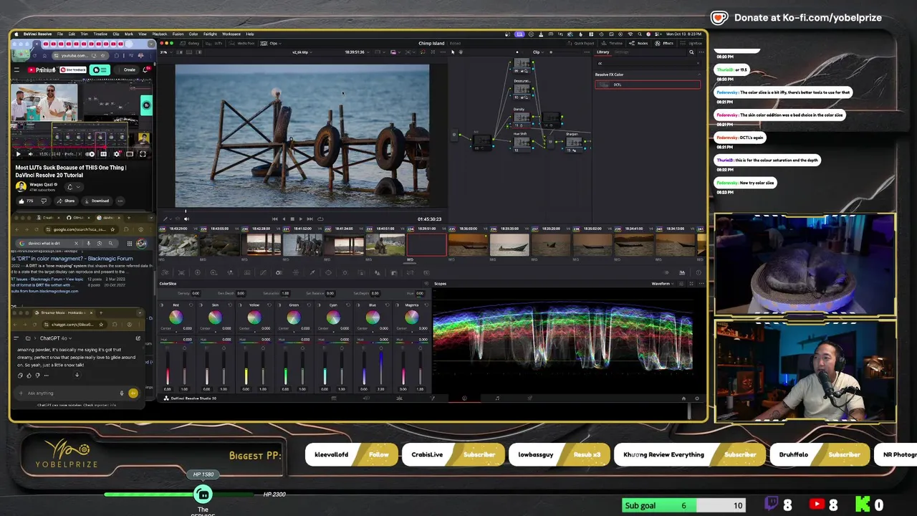Select the DCTL effect item
This screenshot has height=516, width=917.
648,85
